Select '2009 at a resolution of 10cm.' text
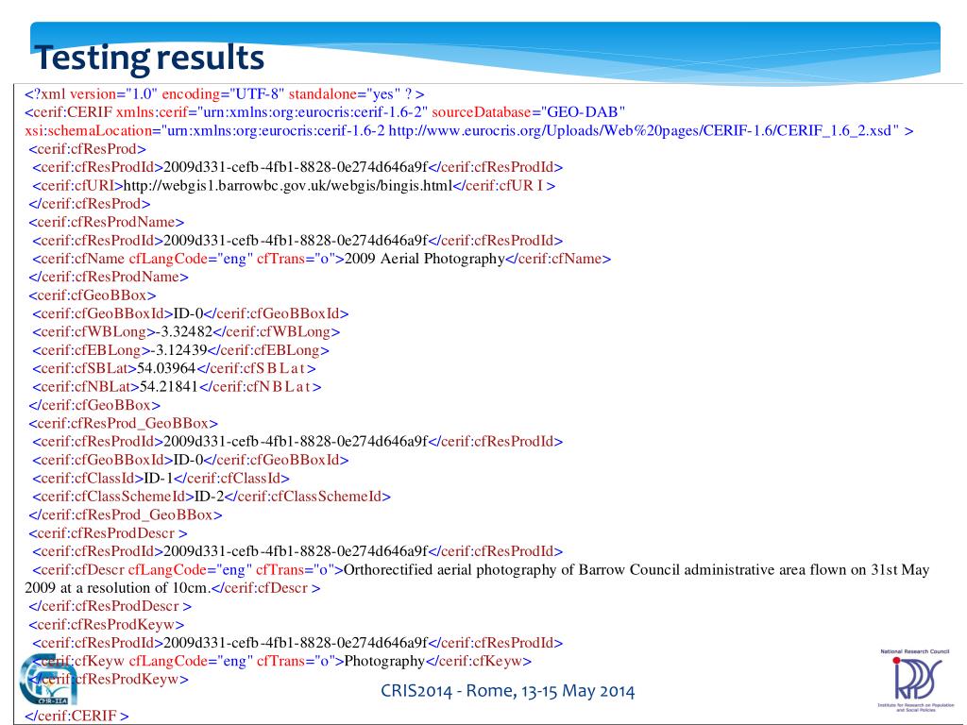This screenshot has height=725, width=967. coord(117,588)
